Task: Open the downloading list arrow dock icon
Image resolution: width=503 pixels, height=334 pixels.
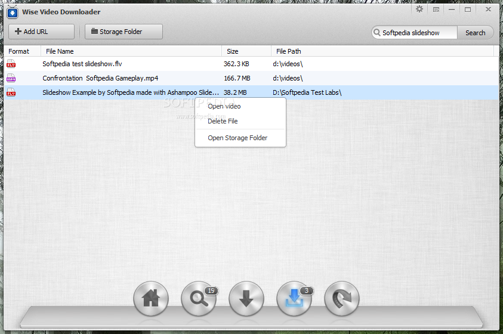Action: click(246, 299)
